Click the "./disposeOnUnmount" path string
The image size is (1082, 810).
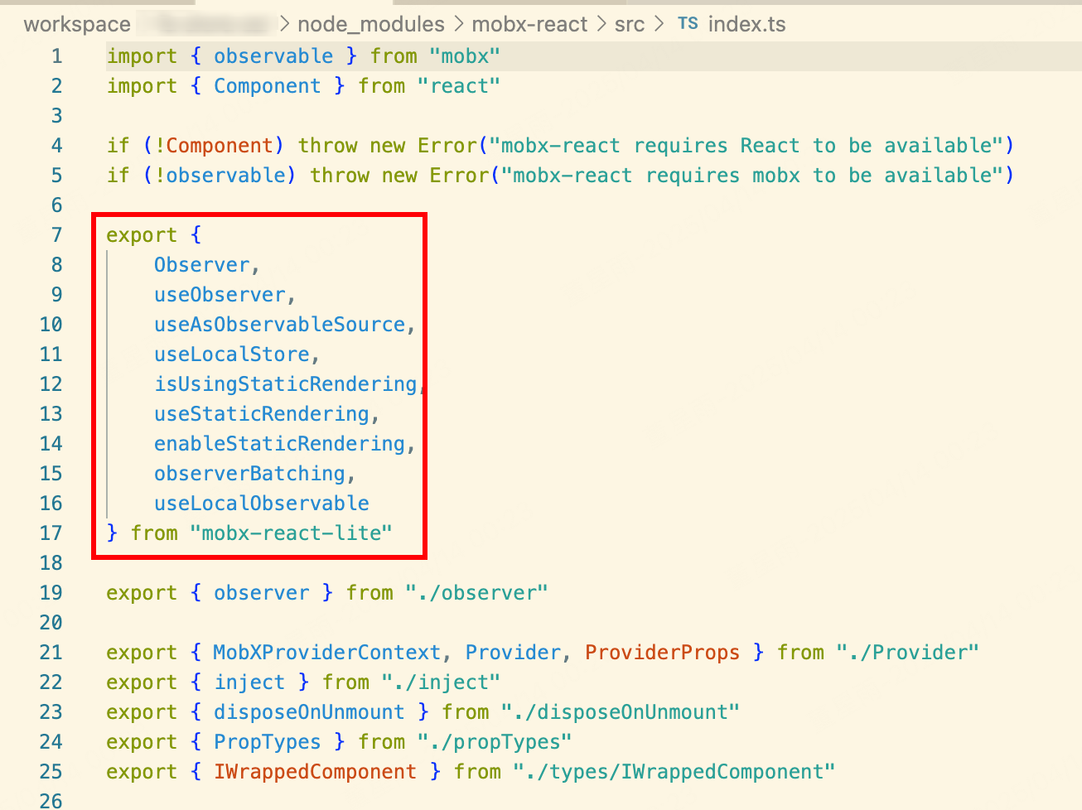[621, 712]
